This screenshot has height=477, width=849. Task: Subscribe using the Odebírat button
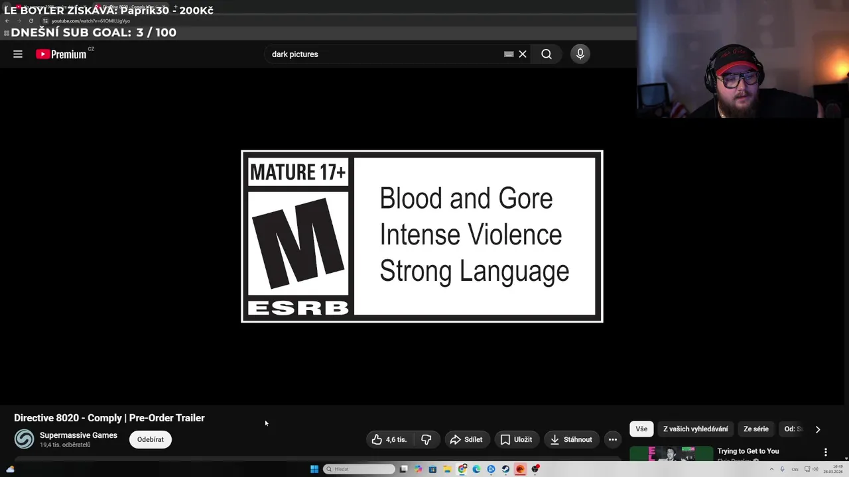tap(151, 439)
